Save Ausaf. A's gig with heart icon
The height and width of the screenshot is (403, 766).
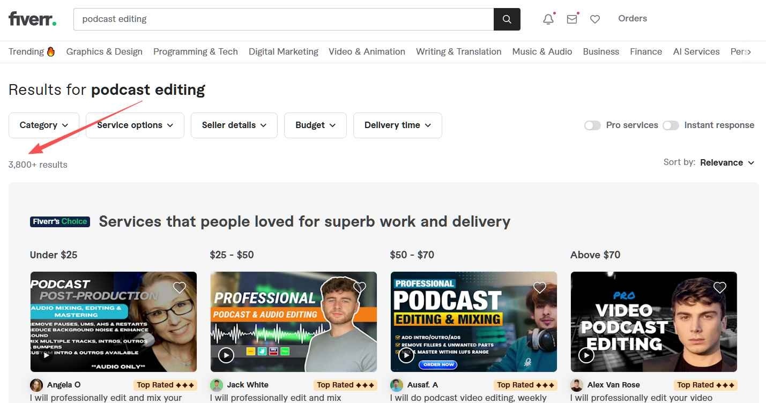540,288
